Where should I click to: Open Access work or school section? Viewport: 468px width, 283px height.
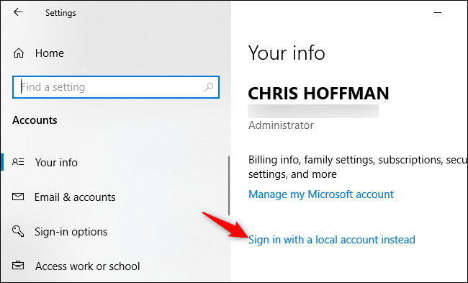click(87, 266)
